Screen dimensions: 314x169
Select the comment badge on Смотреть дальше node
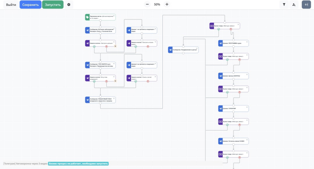click(115, 46)
